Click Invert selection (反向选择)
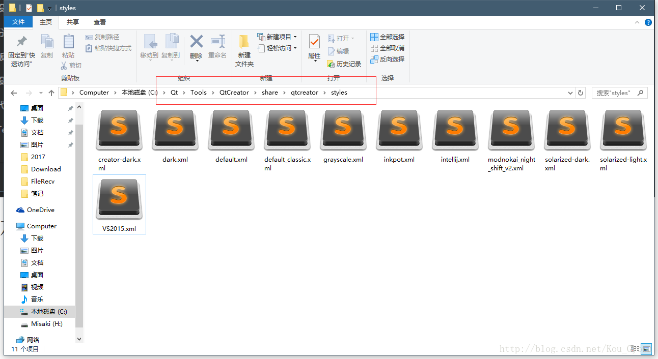 click(x=387, y=59)
